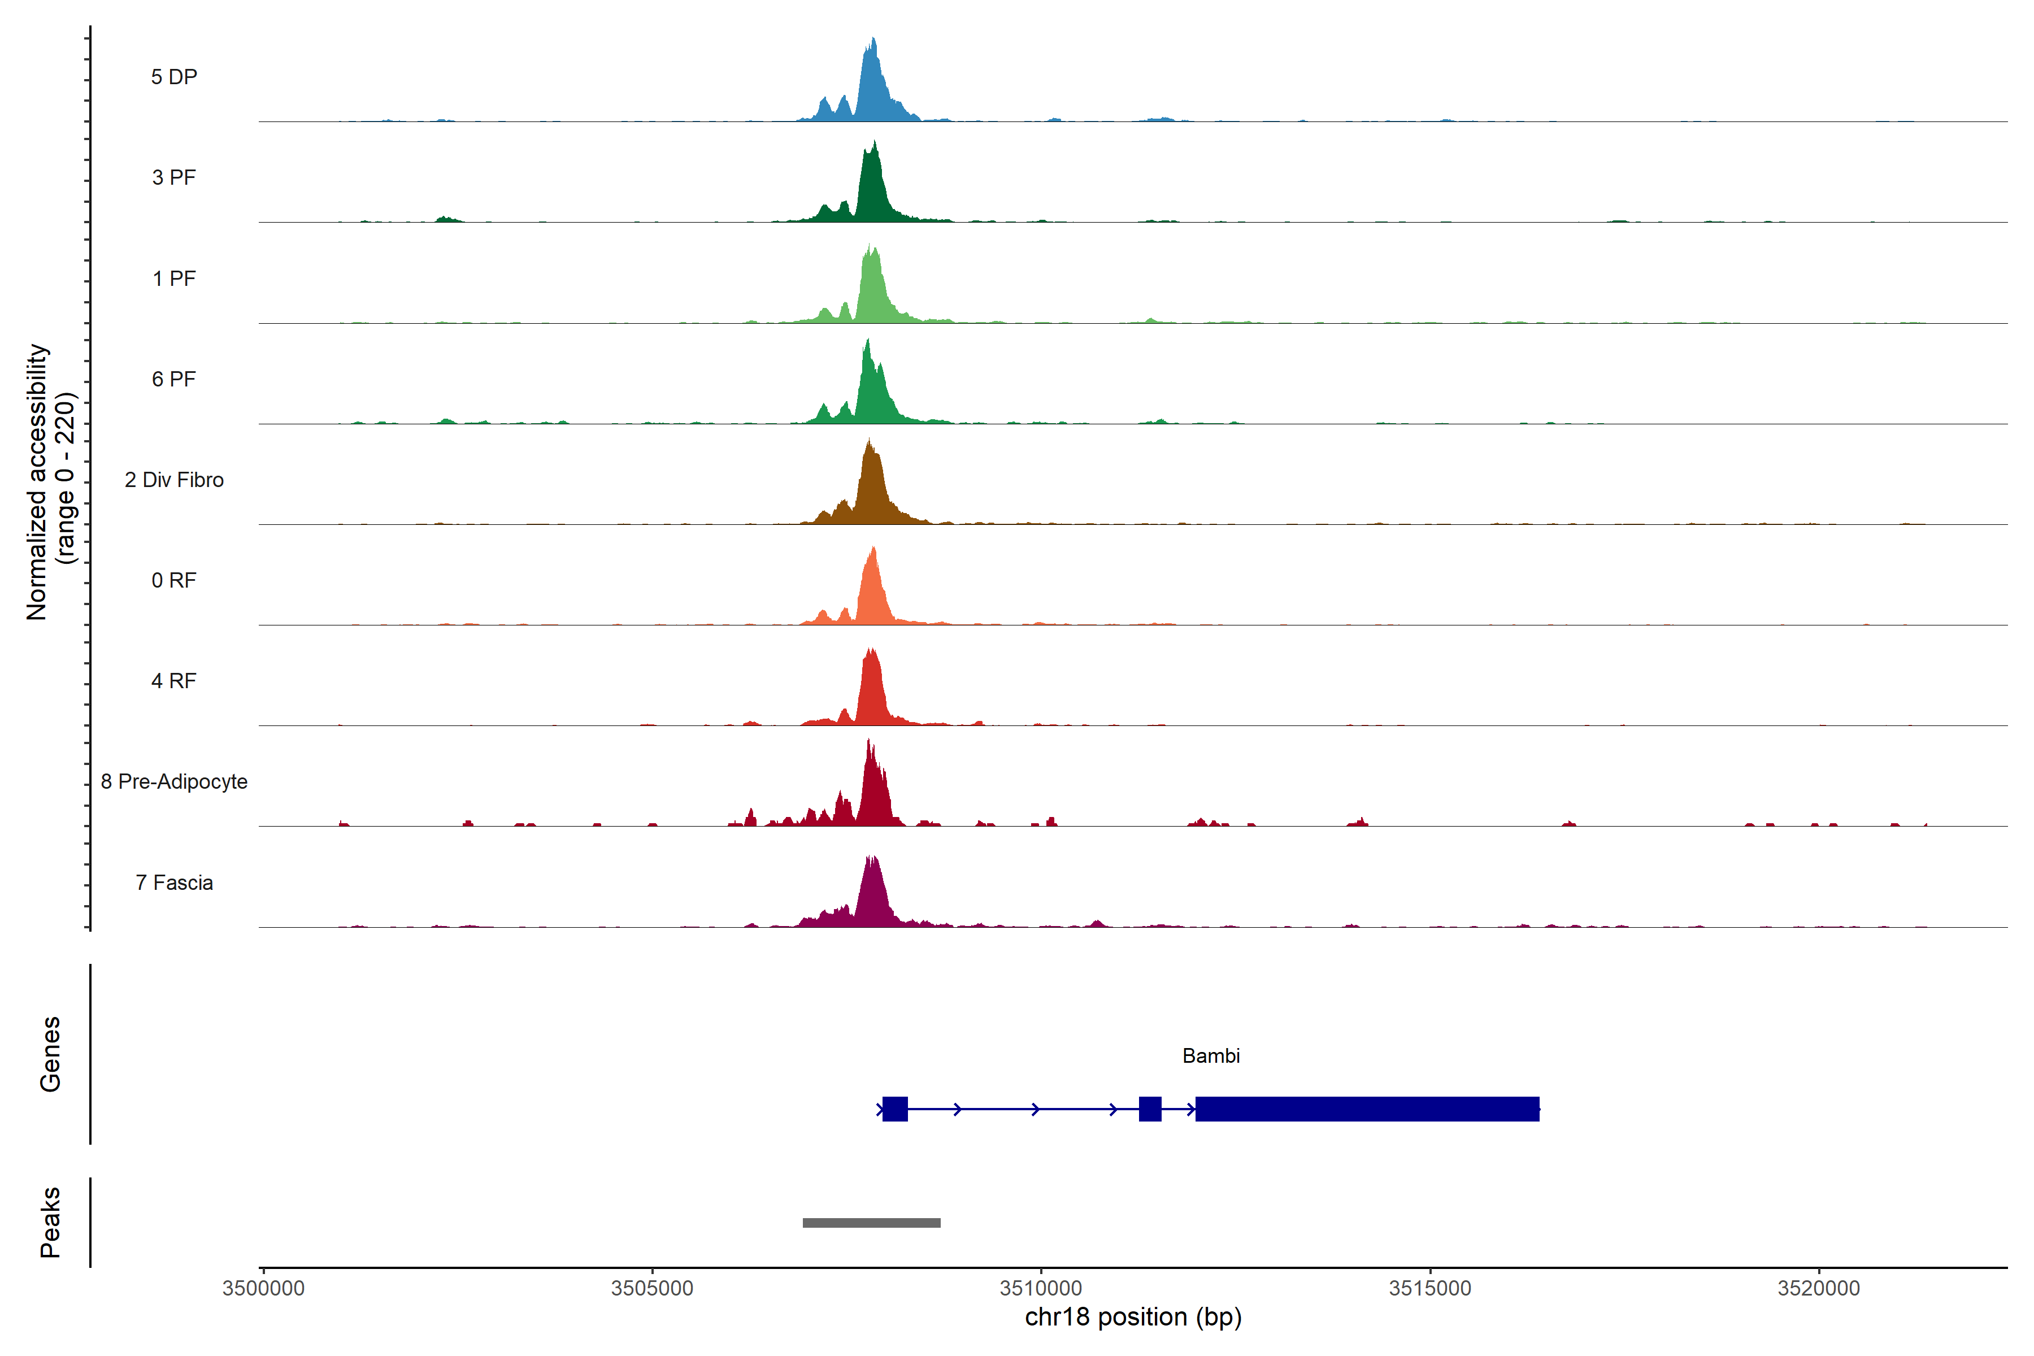Click the 2 Div Fibro label
The image size is (2034, 1356).
174,480
